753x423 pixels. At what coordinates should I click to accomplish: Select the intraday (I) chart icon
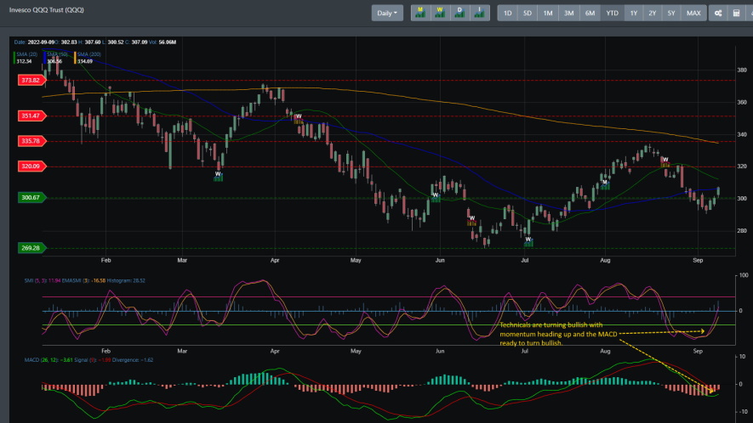pos(479,13)
